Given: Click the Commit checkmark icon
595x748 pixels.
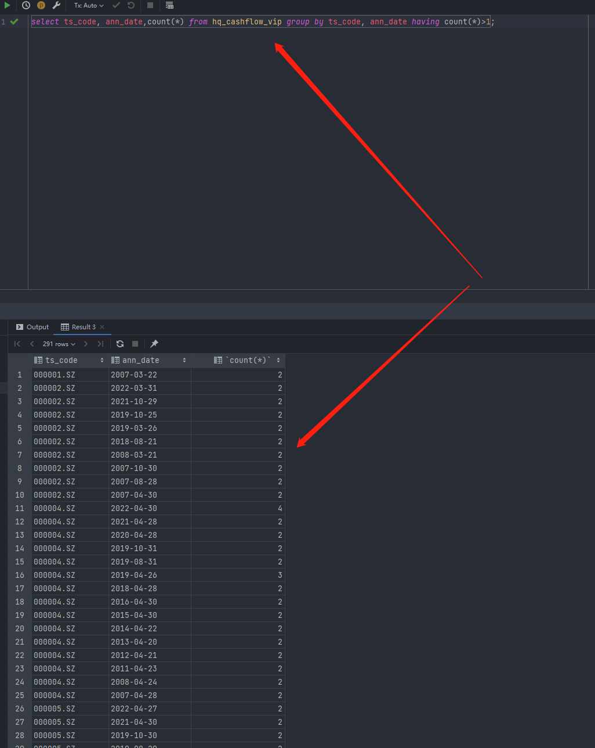Looking at the screenshot, I should pos(117,5).
